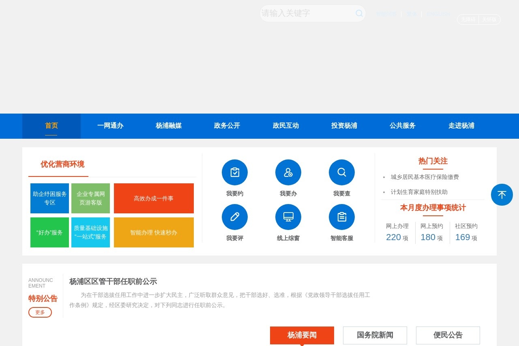Click inside the keyword search box
This screenshot has width=519, height=346.
(x=308, y=13)
